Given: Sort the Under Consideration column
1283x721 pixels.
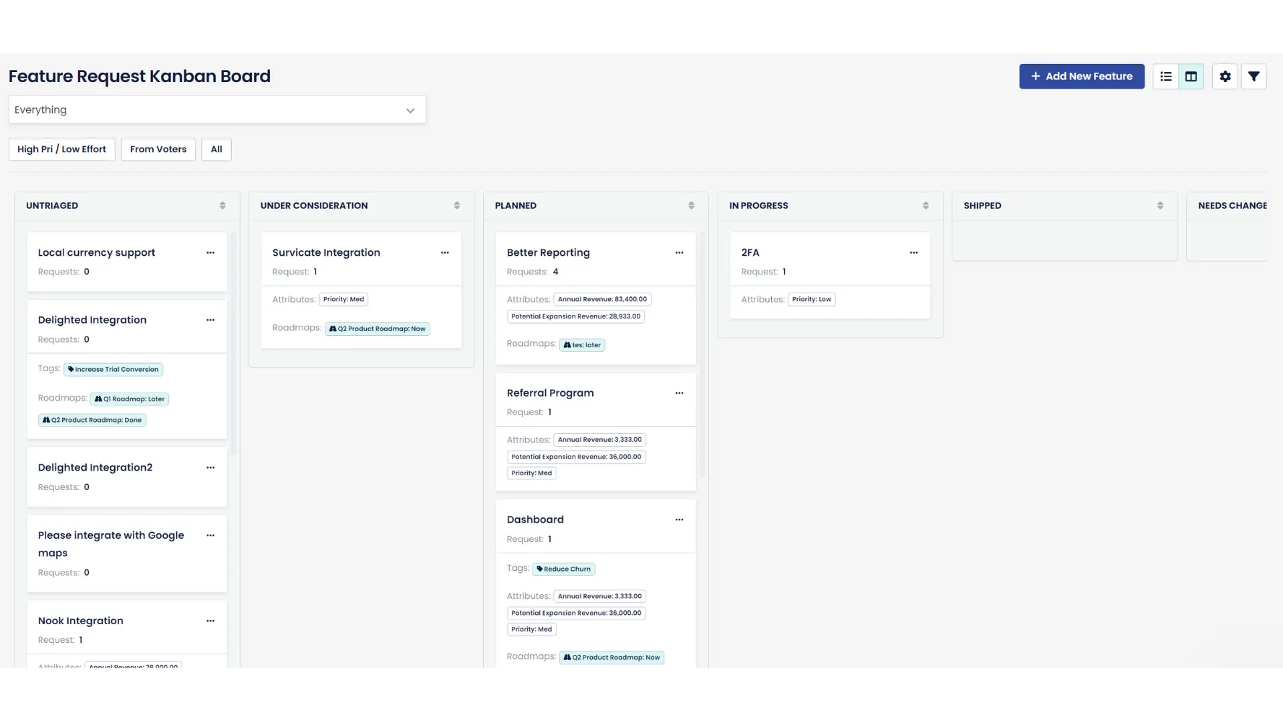Looking at the screenshot, I should [457, 206].
